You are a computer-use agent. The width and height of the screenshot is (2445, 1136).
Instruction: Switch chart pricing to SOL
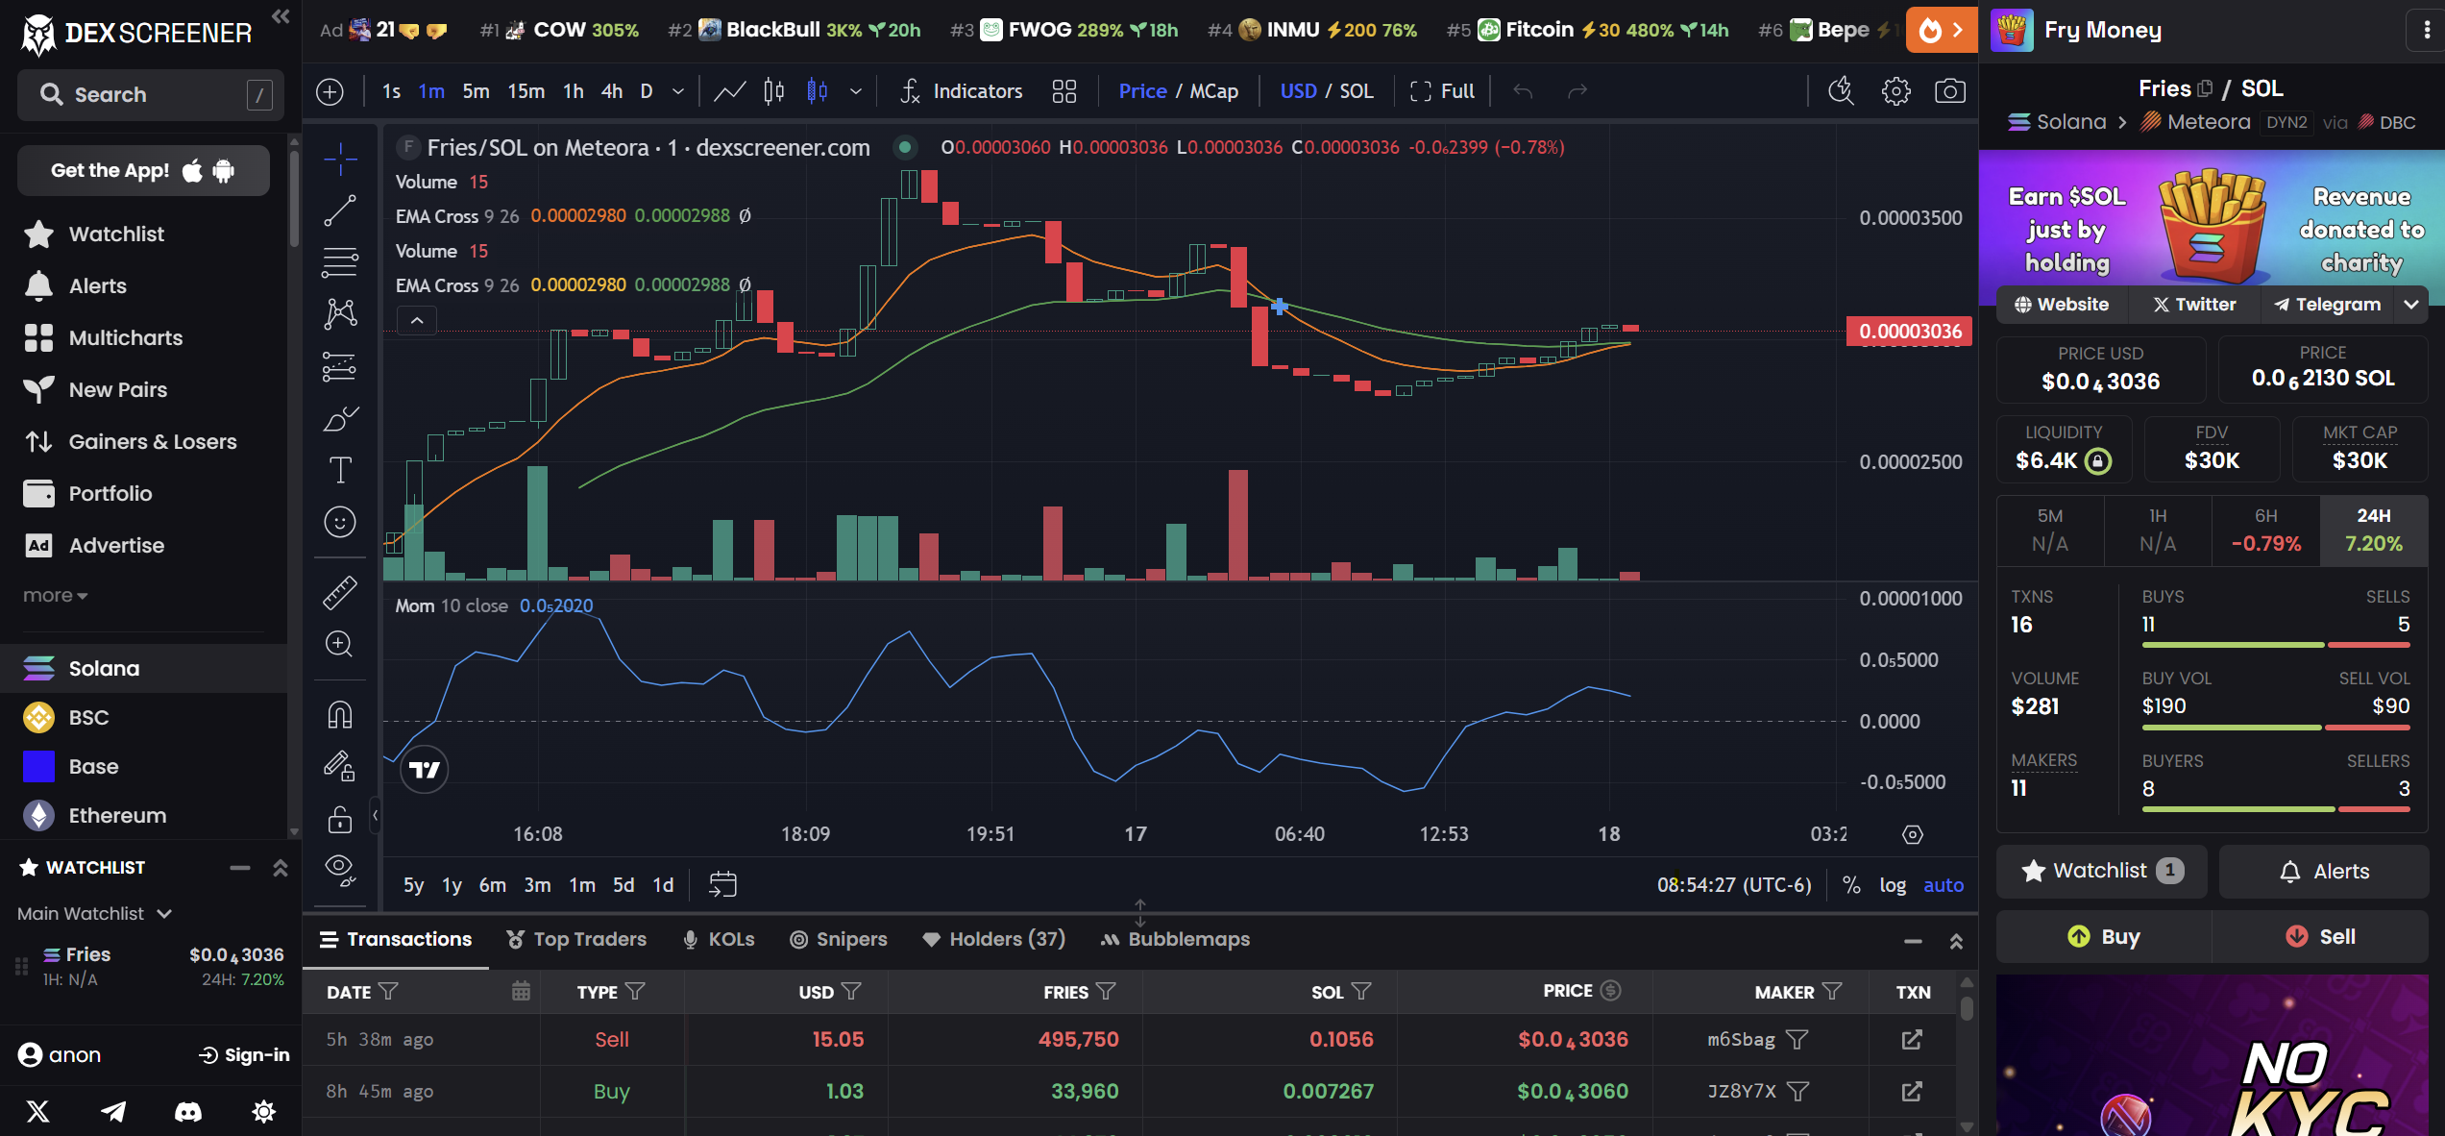pyautogui.click(x=1356, y=91)
